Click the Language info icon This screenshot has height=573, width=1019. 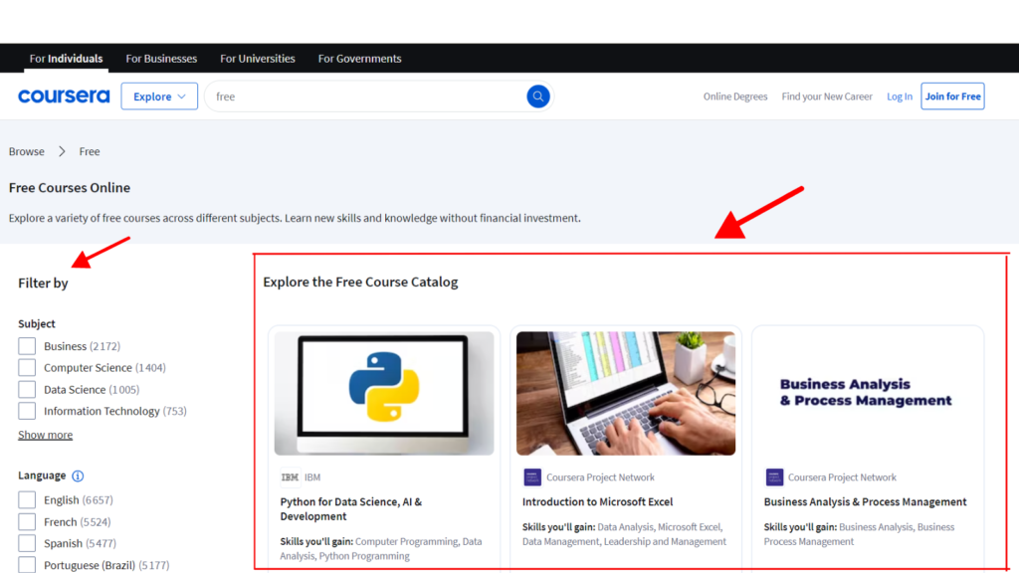pos(78,477)
